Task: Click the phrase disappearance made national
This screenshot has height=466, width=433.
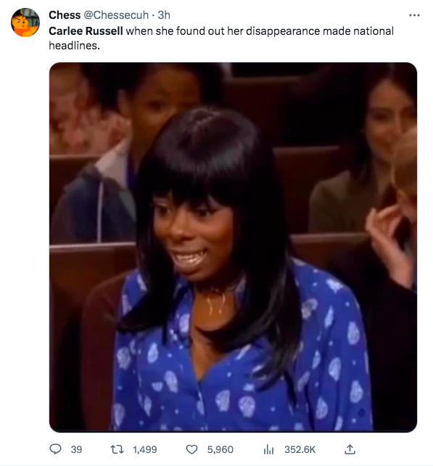Action: pyautogui.click(x=320, y=31)
